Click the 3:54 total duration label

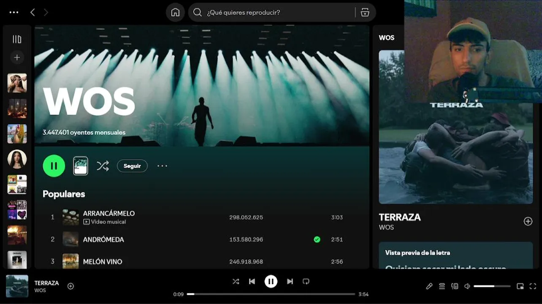tap(363, 294)
